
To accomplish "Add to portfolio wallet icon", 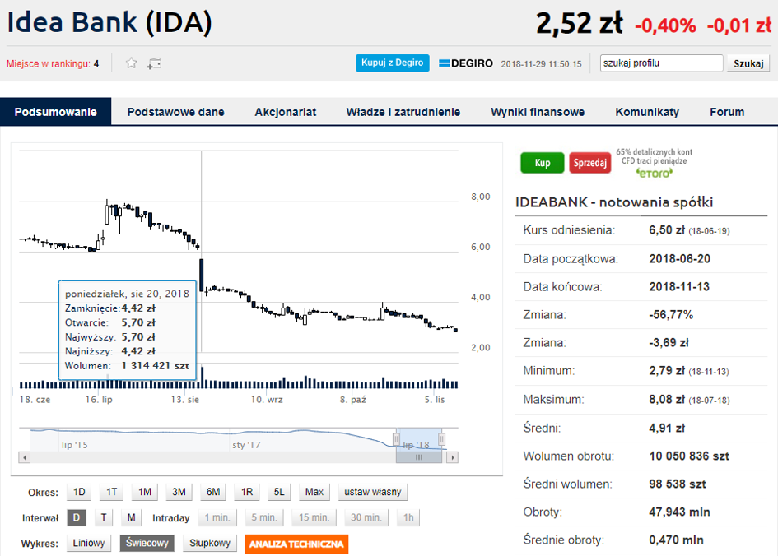I will point(154,63).
